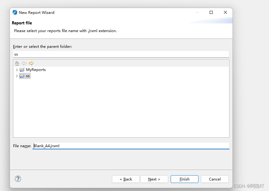Click the ss project folder icon
Image resolution: width=269 pixels, height=191 pixels.
(x=22, y=76)
